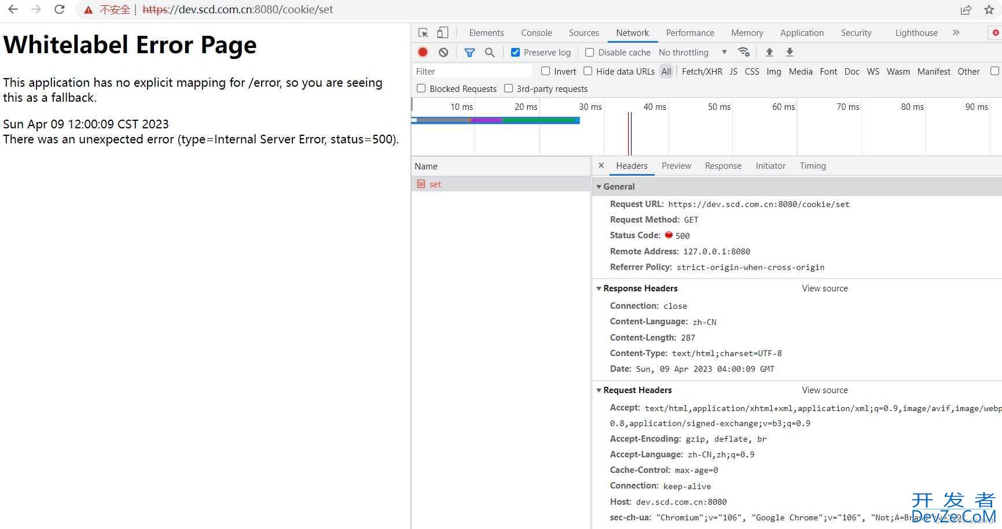1002x529 pixels.
Task: Import HAR file upload icon
Action: (769, 52)
